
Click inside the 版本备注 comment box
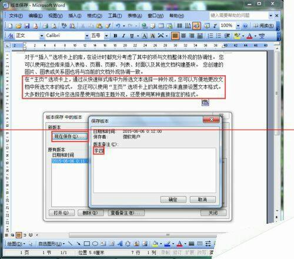155,170
